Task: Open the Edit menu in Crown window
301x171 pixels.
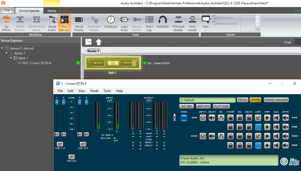Action: [x=71, y=91]
